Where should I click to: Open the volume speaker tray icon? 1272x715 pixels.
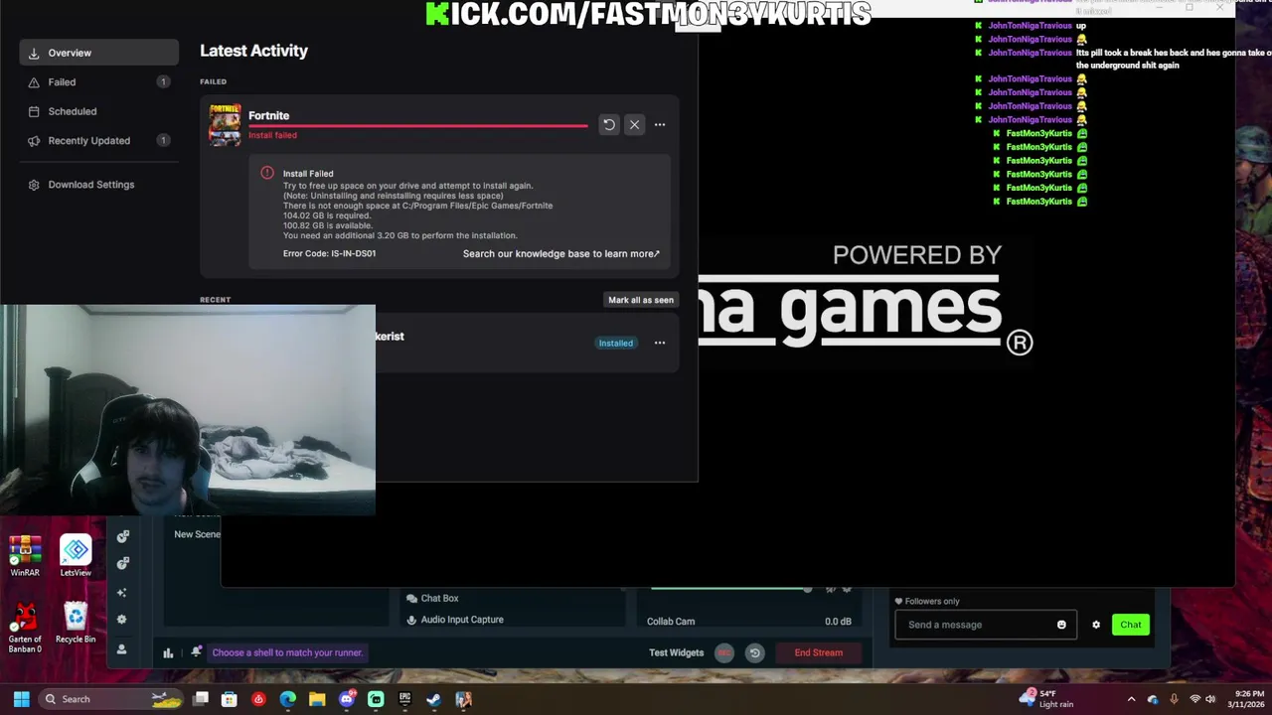click(x=1210, y=699)
